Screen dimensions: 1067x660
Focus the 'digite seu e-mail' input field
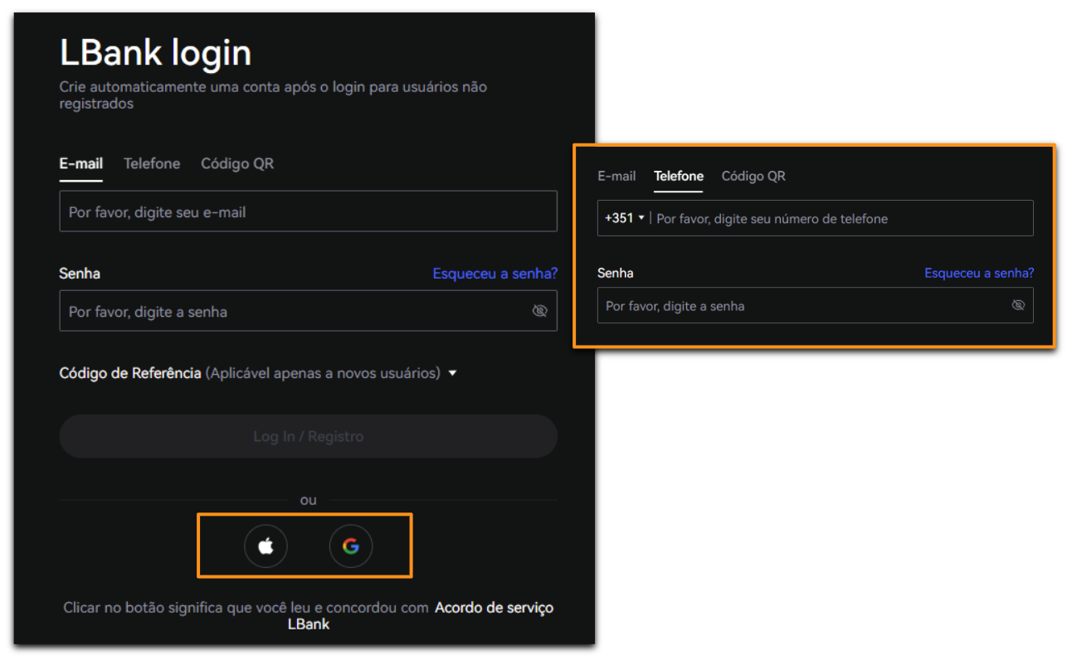click(x=307, y=212)
